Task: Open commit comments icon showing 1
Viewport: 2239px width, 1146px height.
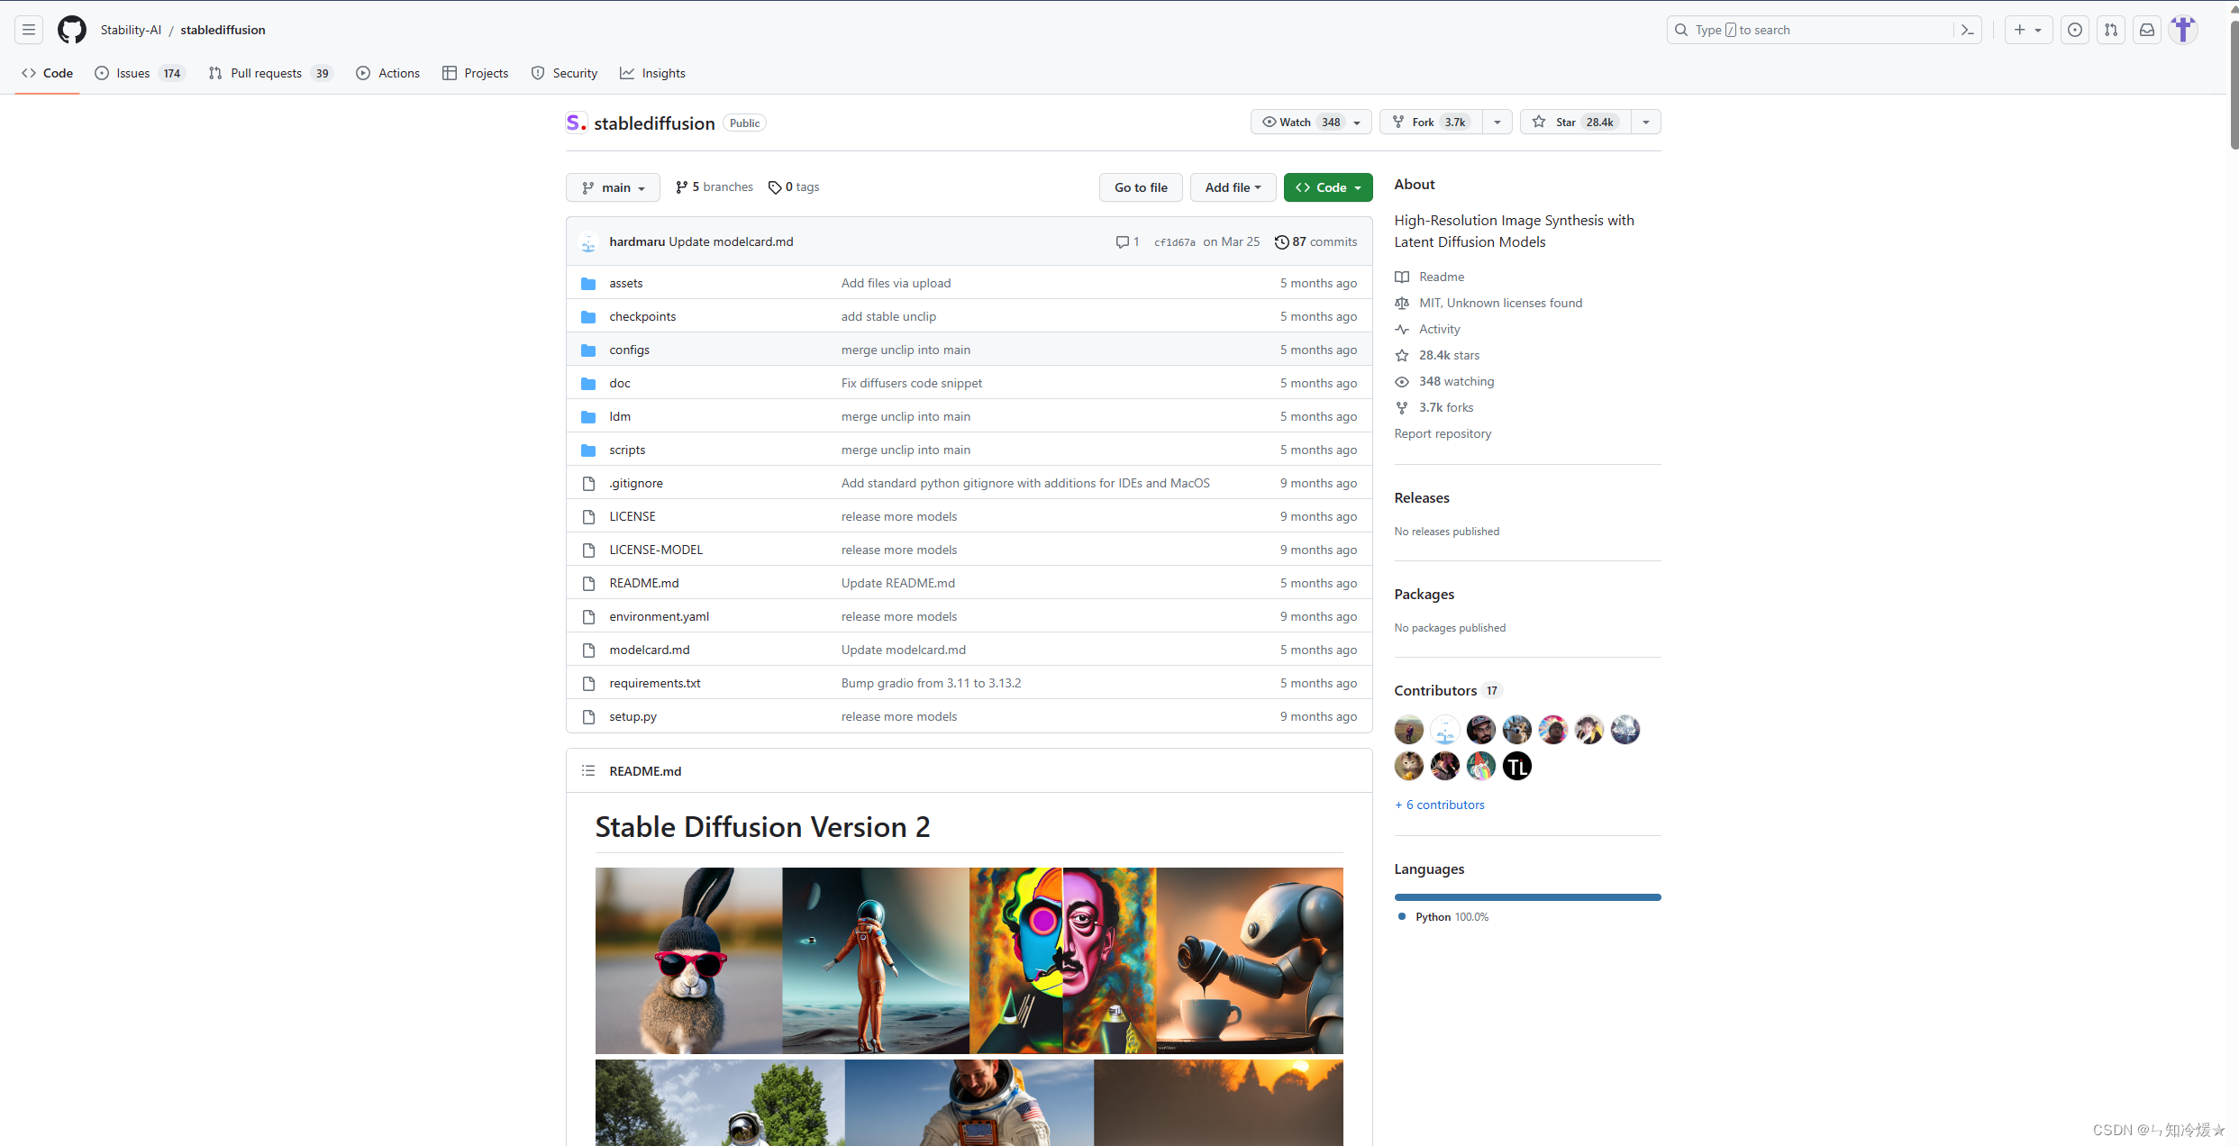Action: [x=1127, y=241]
